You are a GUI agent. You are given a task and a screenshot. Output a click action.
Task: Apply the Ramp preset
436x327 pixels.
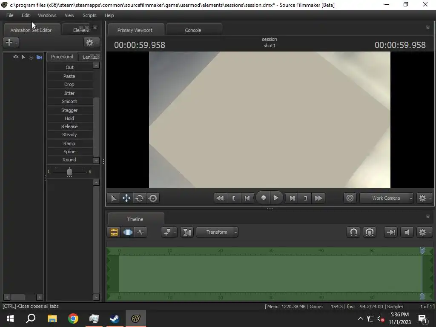pyautogui.click(x=69, y=143)
